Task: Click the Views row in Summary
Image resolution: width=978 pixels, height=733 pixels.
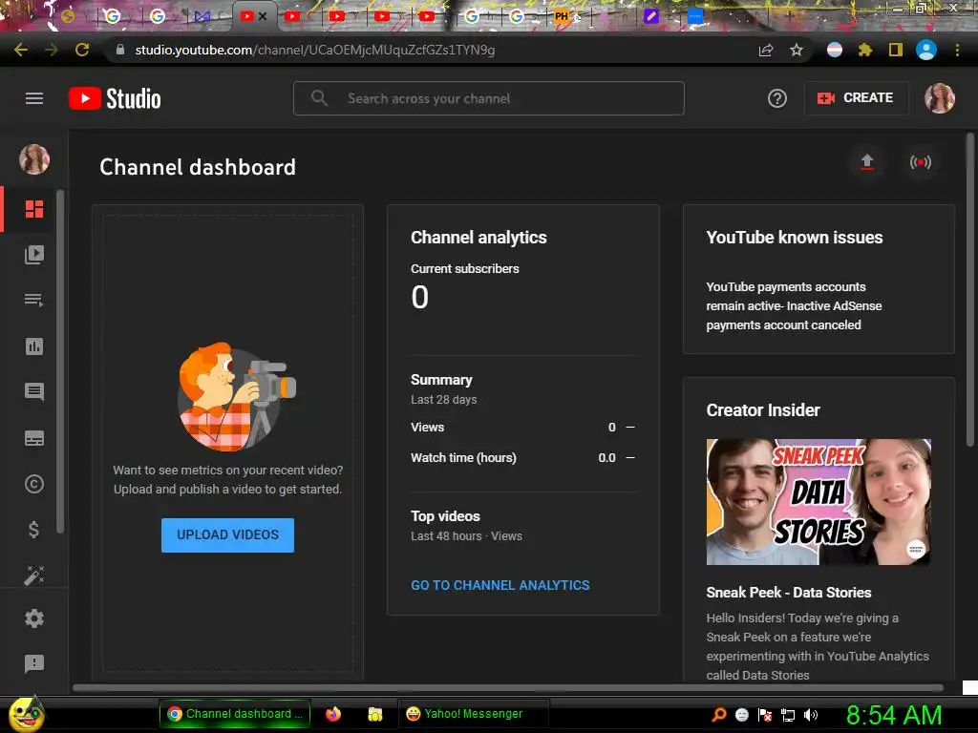Action: click(522, 427)
